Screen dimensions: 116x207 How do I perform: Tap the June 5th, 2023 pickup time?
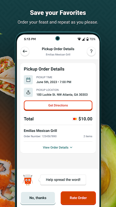point(54,82)
